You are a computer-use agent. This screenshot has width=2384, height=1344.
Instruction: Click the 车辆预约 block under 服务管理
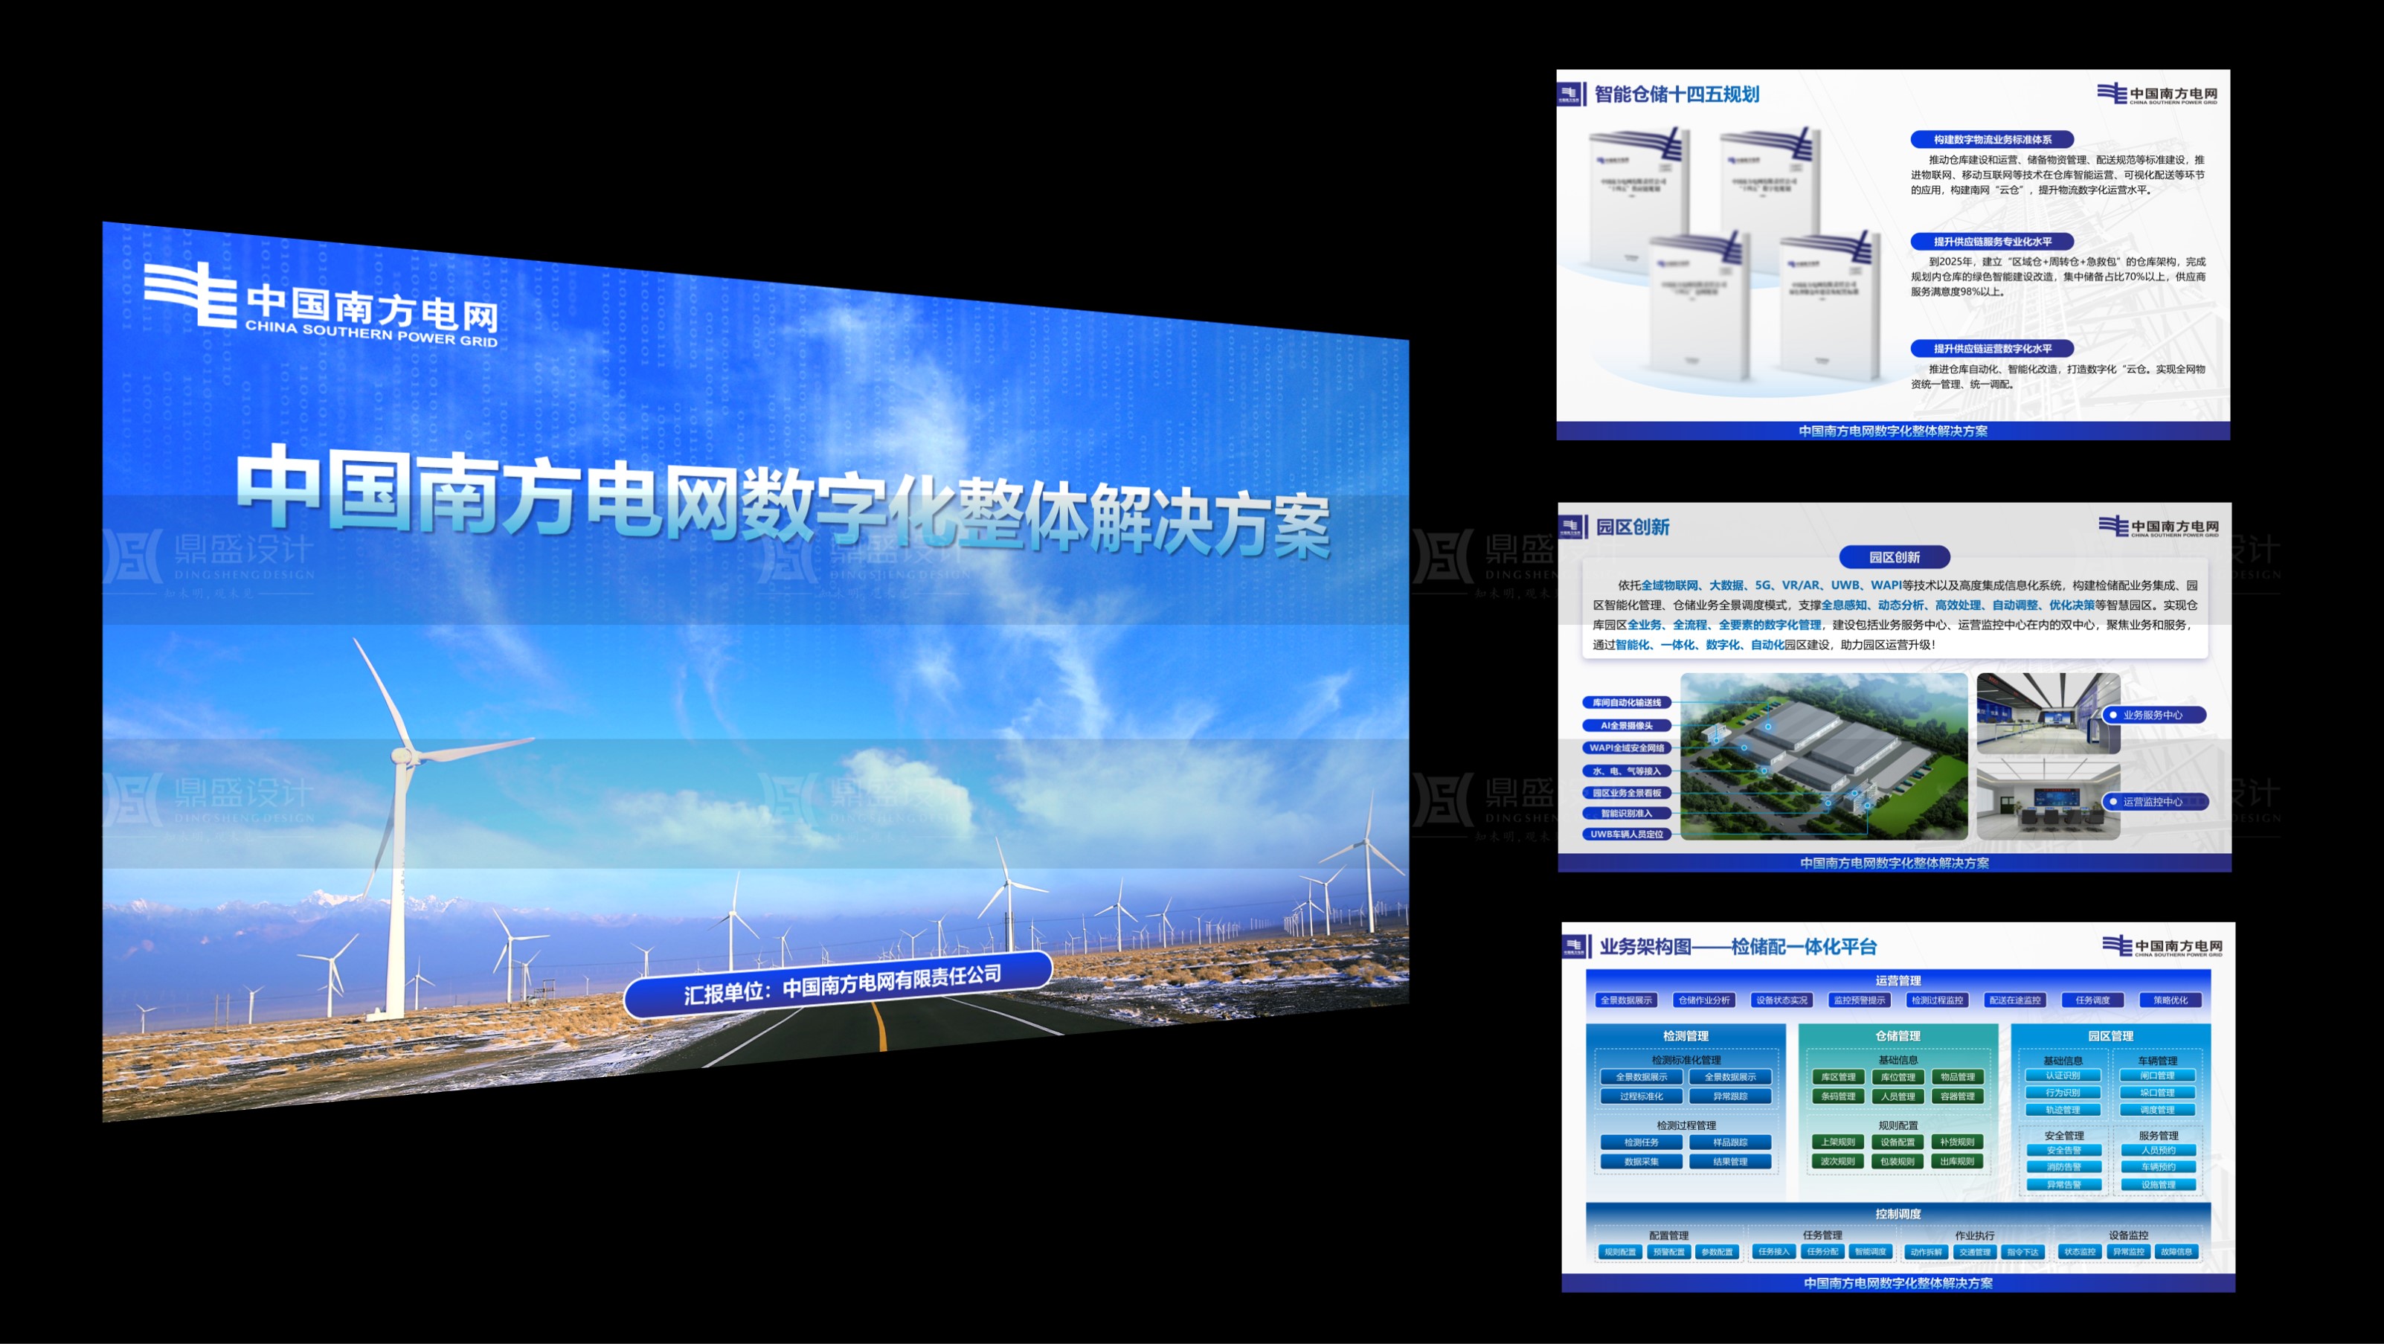tap(2158, 1167)
